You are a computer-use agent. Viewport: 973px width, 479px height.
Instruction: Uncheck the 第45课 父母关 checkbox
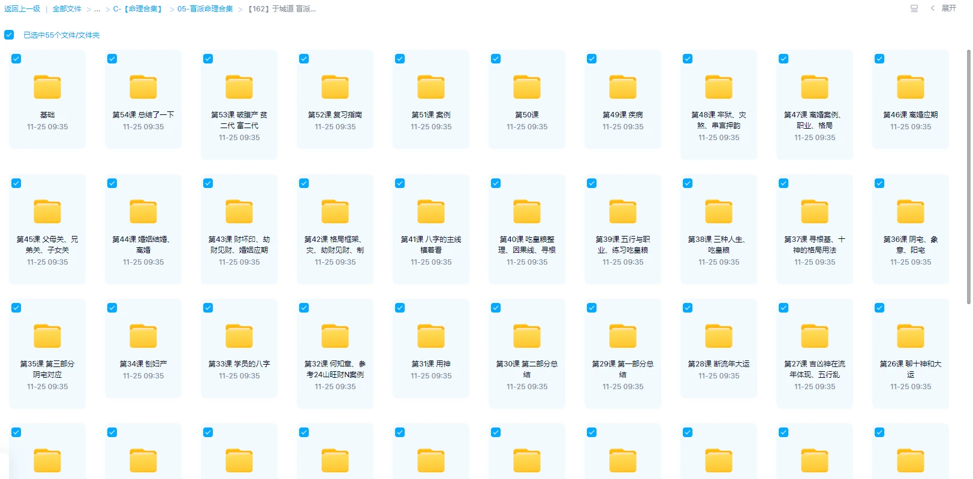tap(16, 183)
